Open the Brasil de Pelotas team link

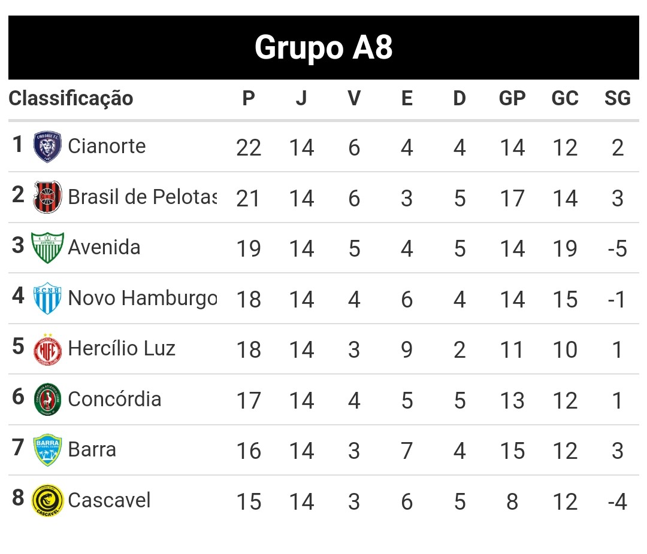(x=142, y=197)
